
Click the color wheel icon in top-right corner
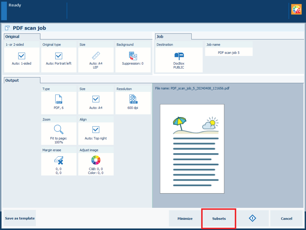[x=296, y=10]
